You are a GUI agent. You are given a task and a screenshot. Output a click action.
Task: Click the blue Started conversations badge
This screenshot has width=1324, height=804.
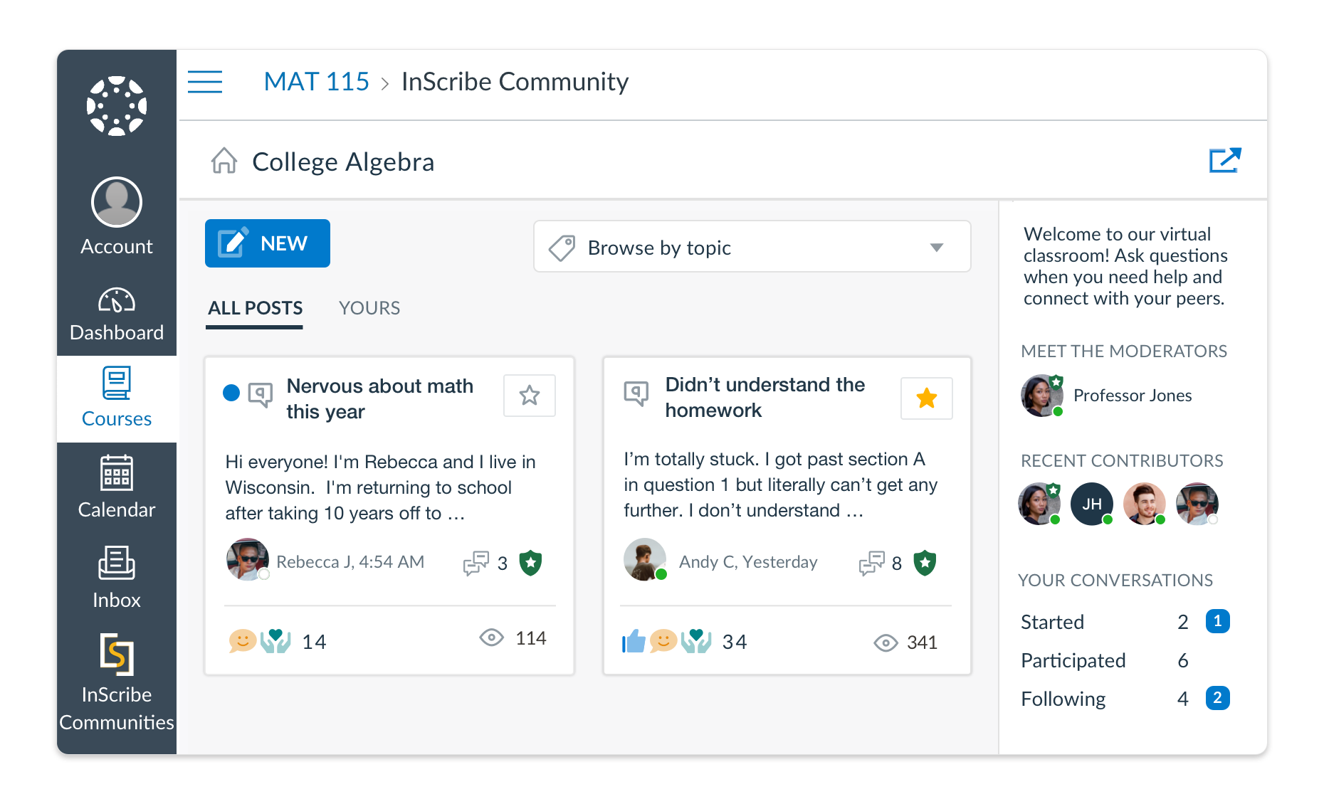pyautogui.click(x=1219, y=621)
